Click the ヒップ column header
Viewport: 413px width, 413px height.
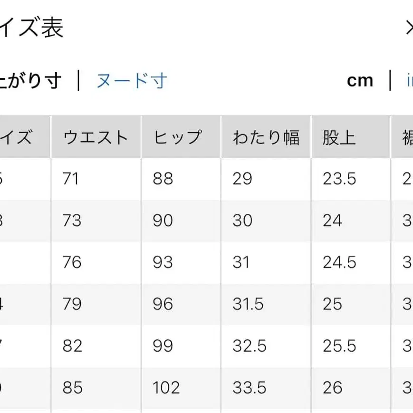coord(178,137)
